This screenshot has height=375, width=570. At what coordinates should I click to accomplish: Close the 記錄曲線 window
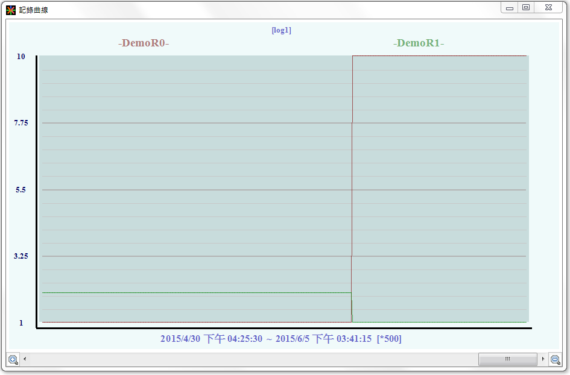548,7
